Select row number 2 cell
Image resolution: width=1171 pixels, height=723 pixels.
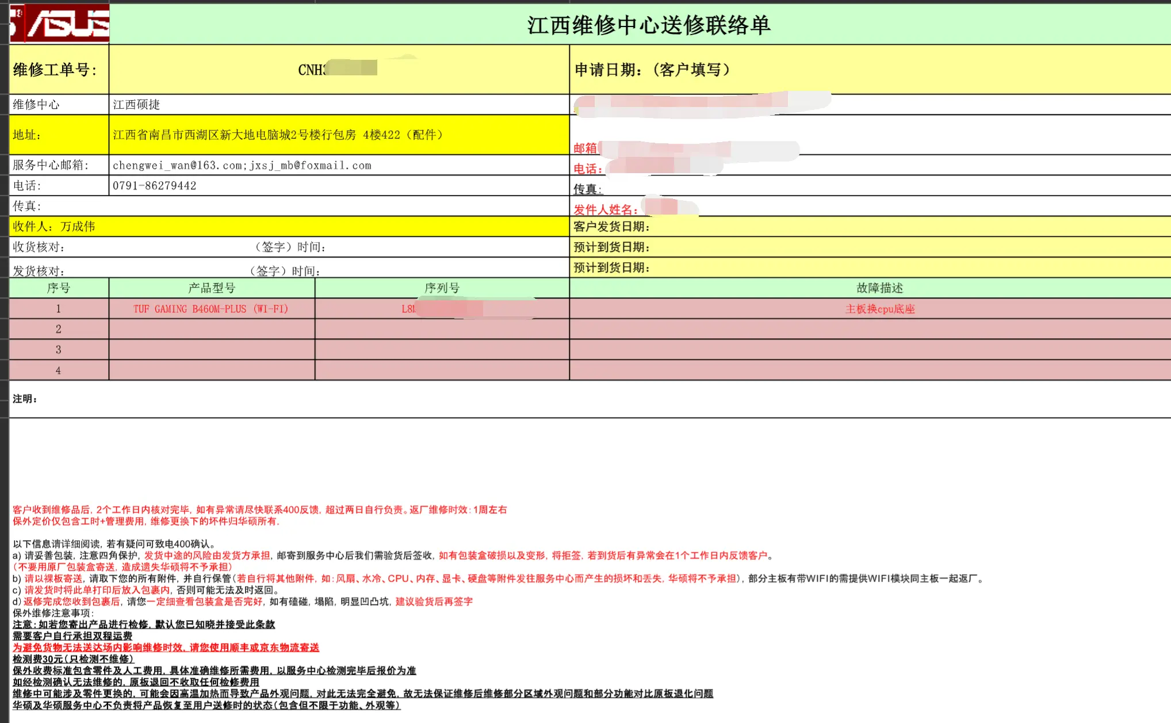coord(59,329)
